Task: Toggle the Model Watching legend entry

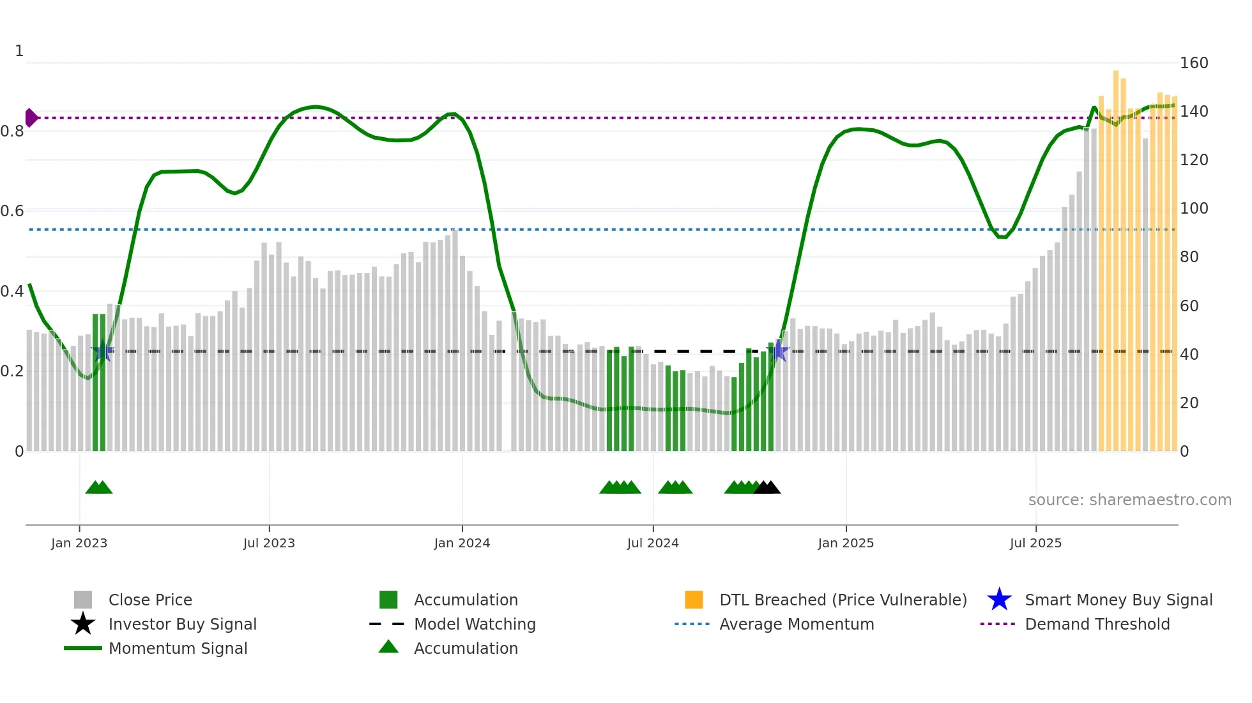Action: click(x=475, y=624)
